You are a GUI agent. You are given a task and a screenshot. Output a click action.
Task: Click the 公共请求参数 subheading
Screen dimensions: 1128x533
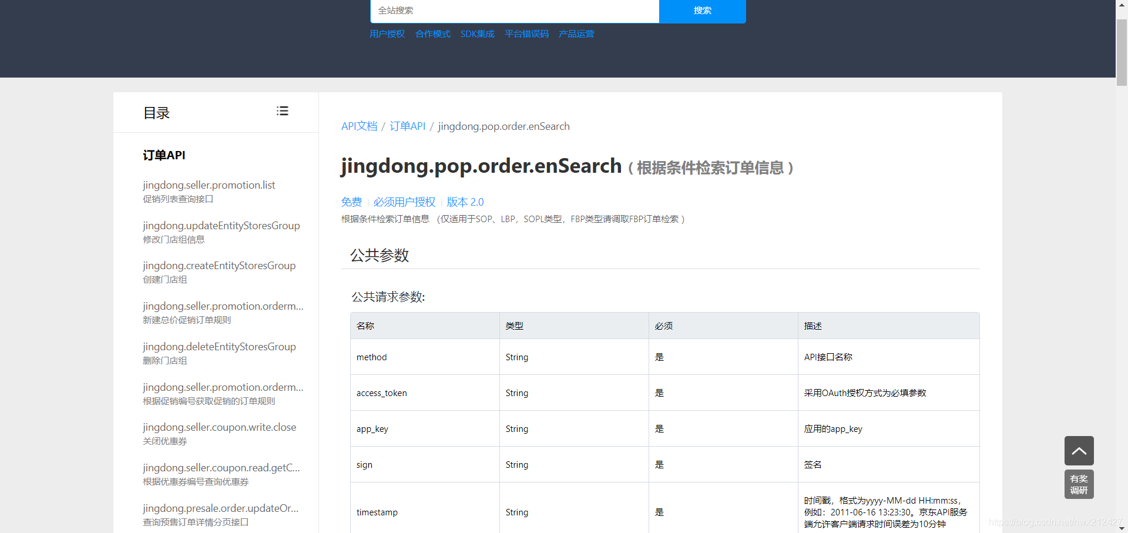(x=388, y=297)
